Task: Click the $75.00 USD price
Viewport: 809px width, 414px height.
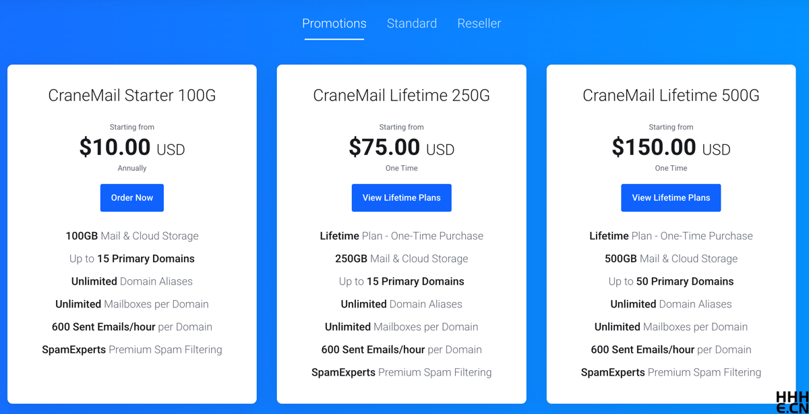Action: pyautogui.click(x=401, y=148)
